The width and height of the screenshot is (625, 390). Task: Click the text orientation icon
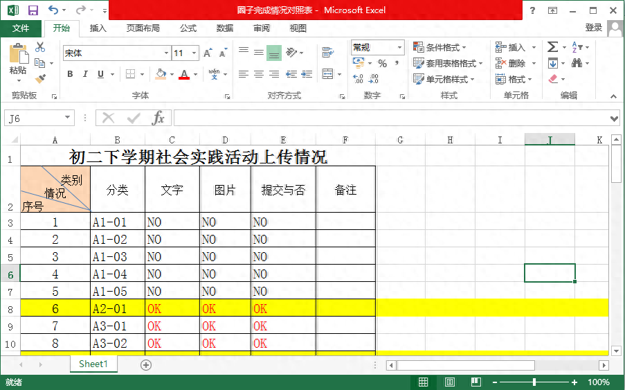click(291, 52)
